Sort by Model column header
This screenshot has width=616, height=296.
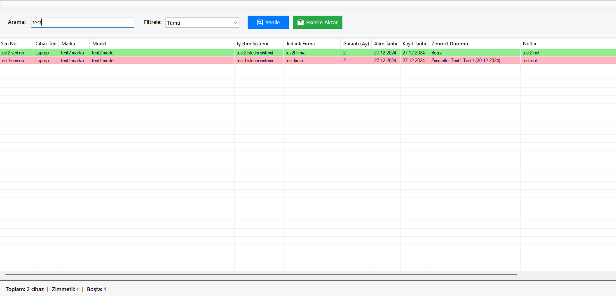[162, 44]
